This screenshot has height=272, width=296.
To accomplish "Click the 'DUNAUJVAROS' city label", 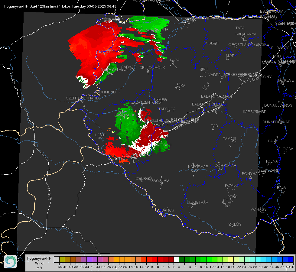I will (278, 105).
